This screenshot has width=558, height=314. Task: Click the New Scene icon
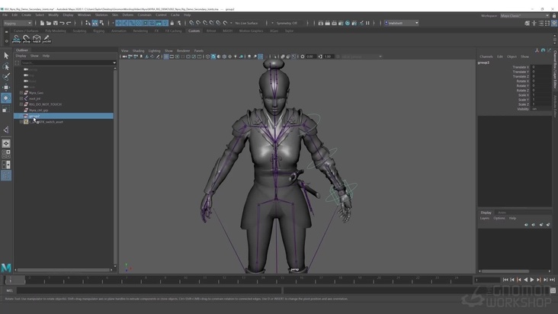(42, 23)
